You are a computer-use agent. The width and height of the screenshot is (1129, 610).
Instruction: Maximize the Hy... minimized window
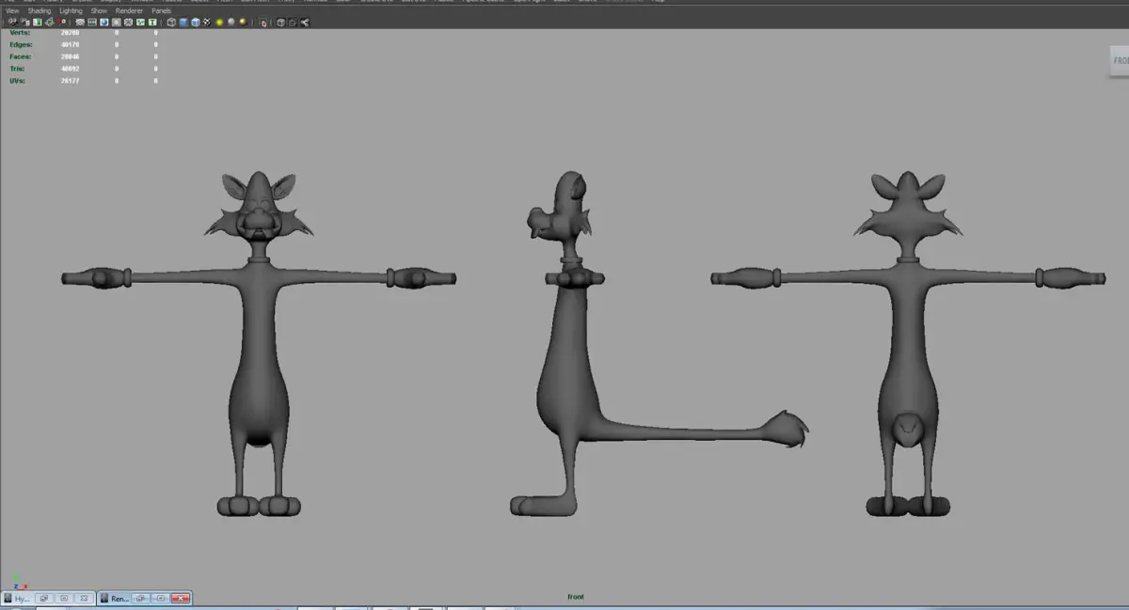(64, 599)
